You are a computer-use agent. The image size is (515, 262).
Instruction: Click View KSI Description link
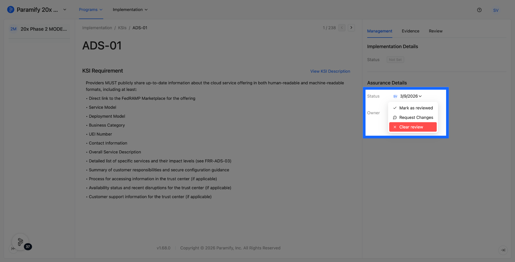[330, 71]
